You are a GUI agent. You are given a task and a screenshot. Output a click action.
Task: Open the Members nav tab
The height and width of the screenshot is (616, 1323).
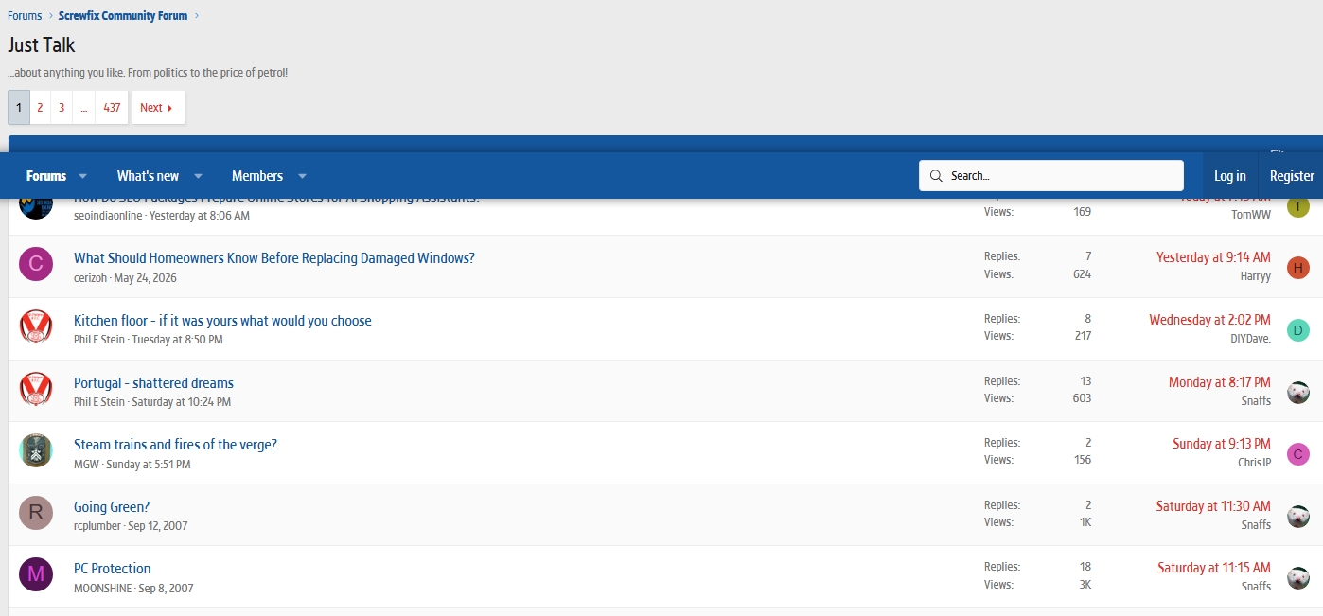257,176
